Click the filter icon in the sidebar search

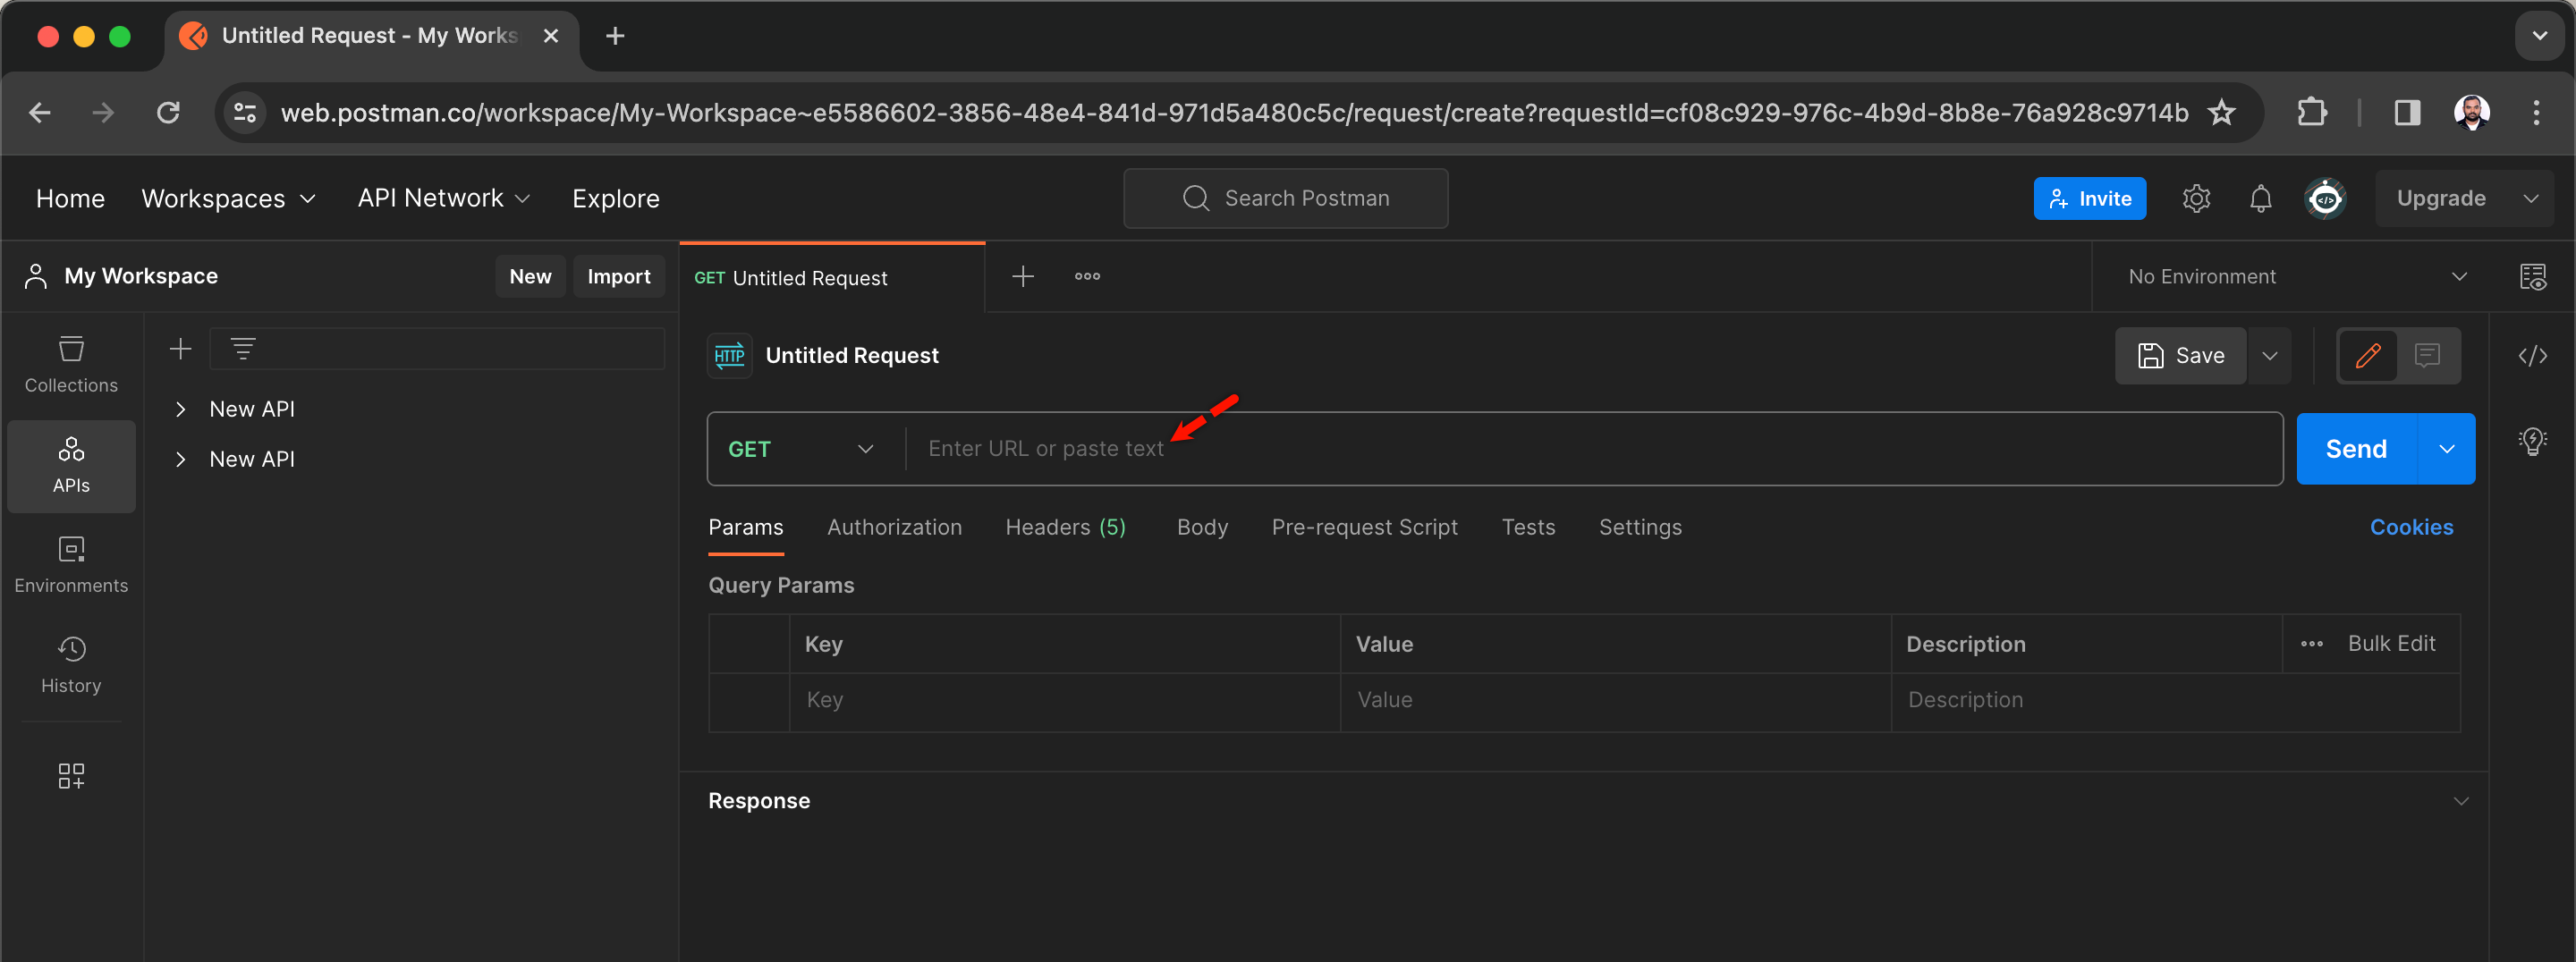point(243,348)
